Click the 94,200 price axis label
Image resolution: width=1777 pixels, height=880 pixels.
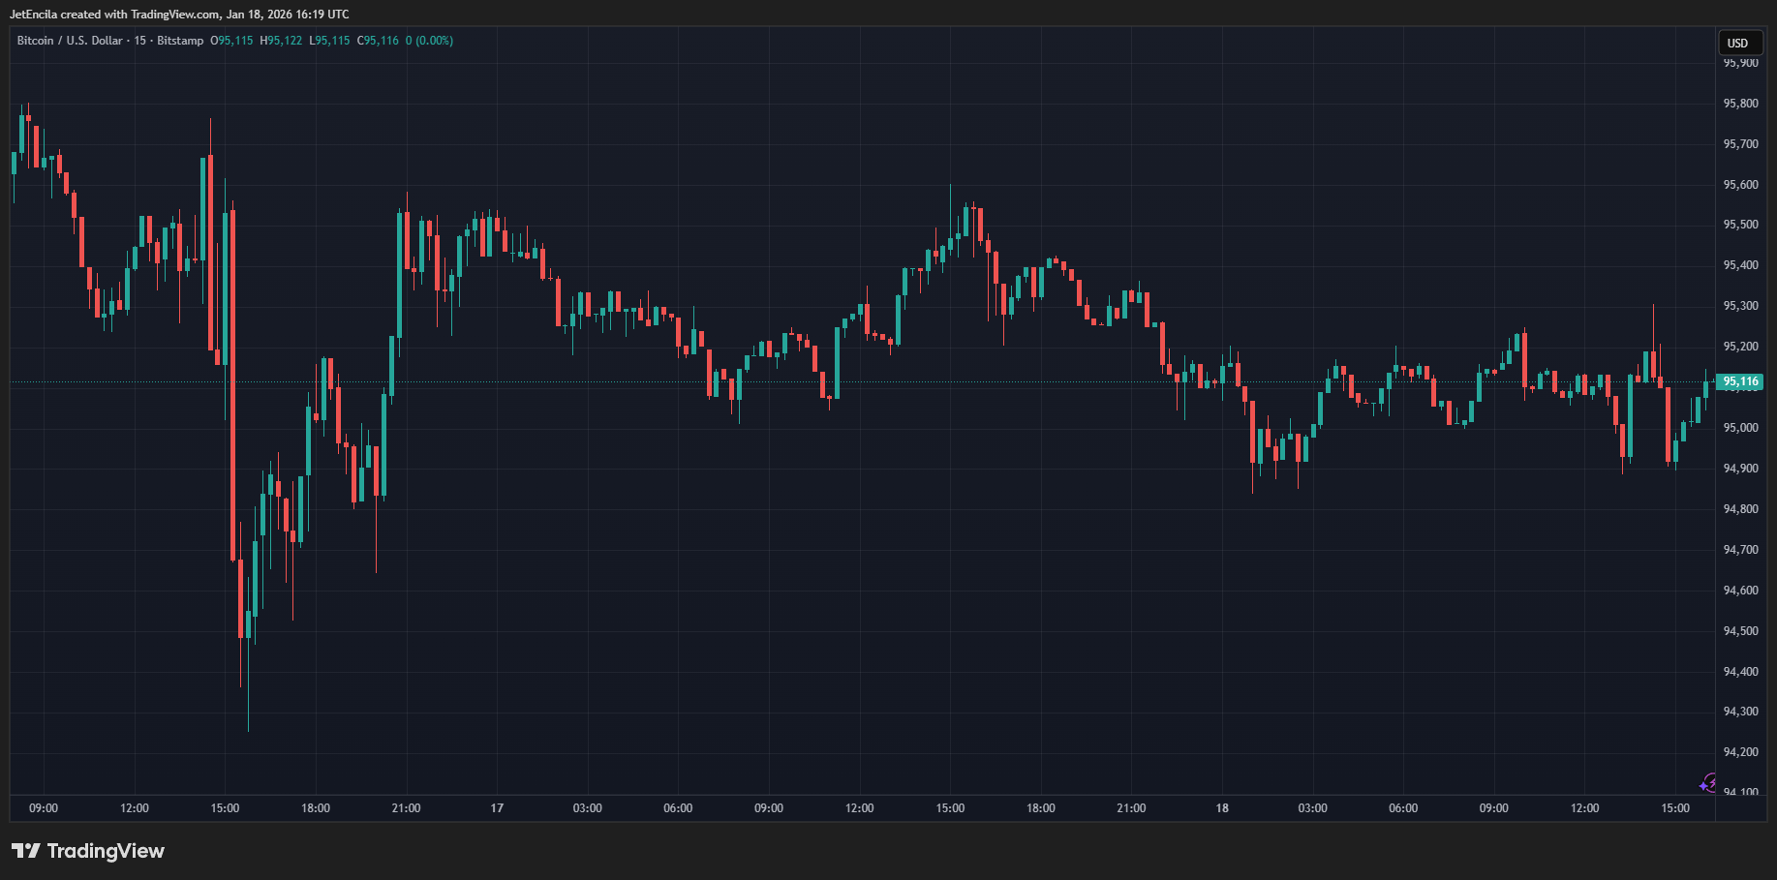pyautogui.click(x=1740, y=752)
